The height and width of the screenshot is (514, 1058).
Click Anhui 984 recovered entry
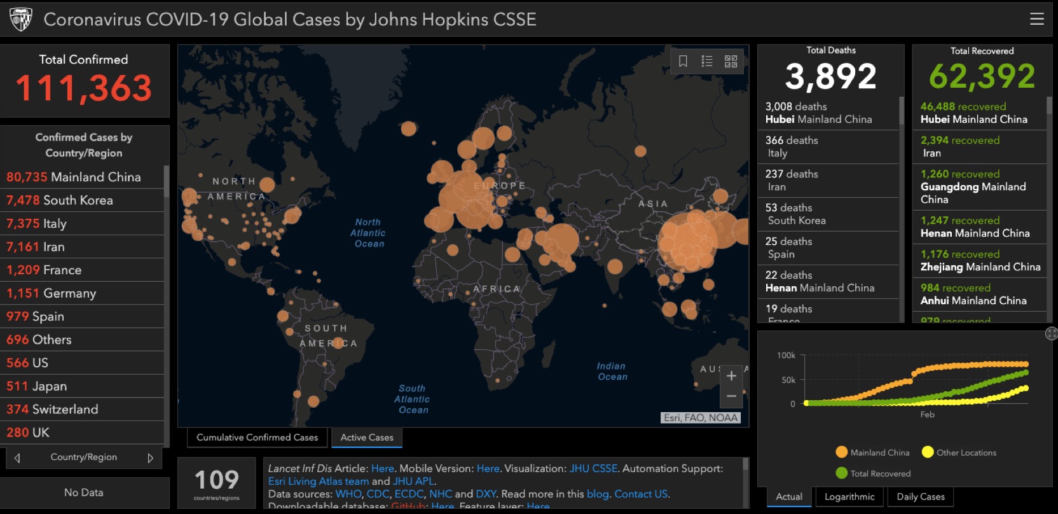click(x=980, y=295)
